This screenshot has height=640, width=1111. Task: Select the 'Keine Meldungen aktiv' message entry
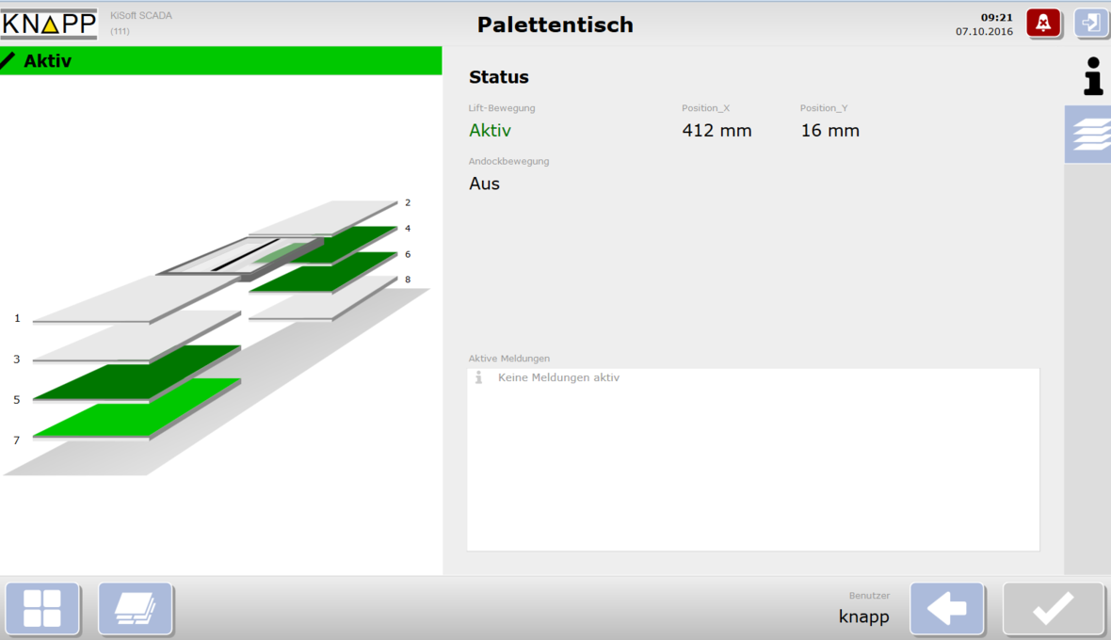coord(558,377)
